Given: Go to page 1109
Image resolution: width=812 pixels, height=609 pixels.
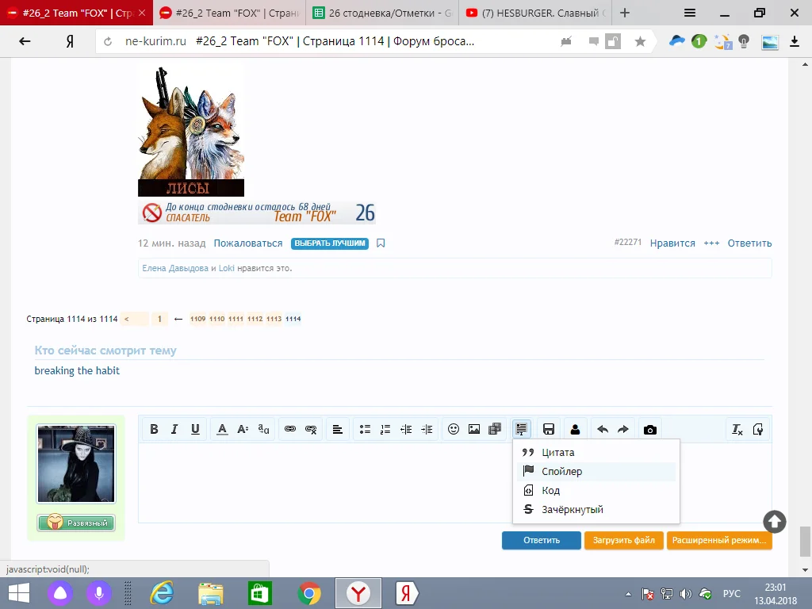Looking at the screenshot, I should coord(197,319).
